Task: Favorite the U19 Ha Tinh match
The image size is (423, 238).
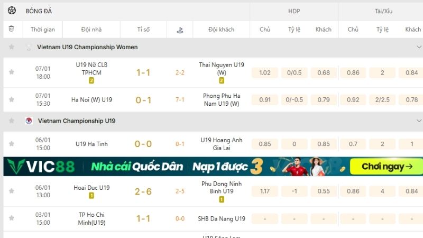Action: (12, 143)
